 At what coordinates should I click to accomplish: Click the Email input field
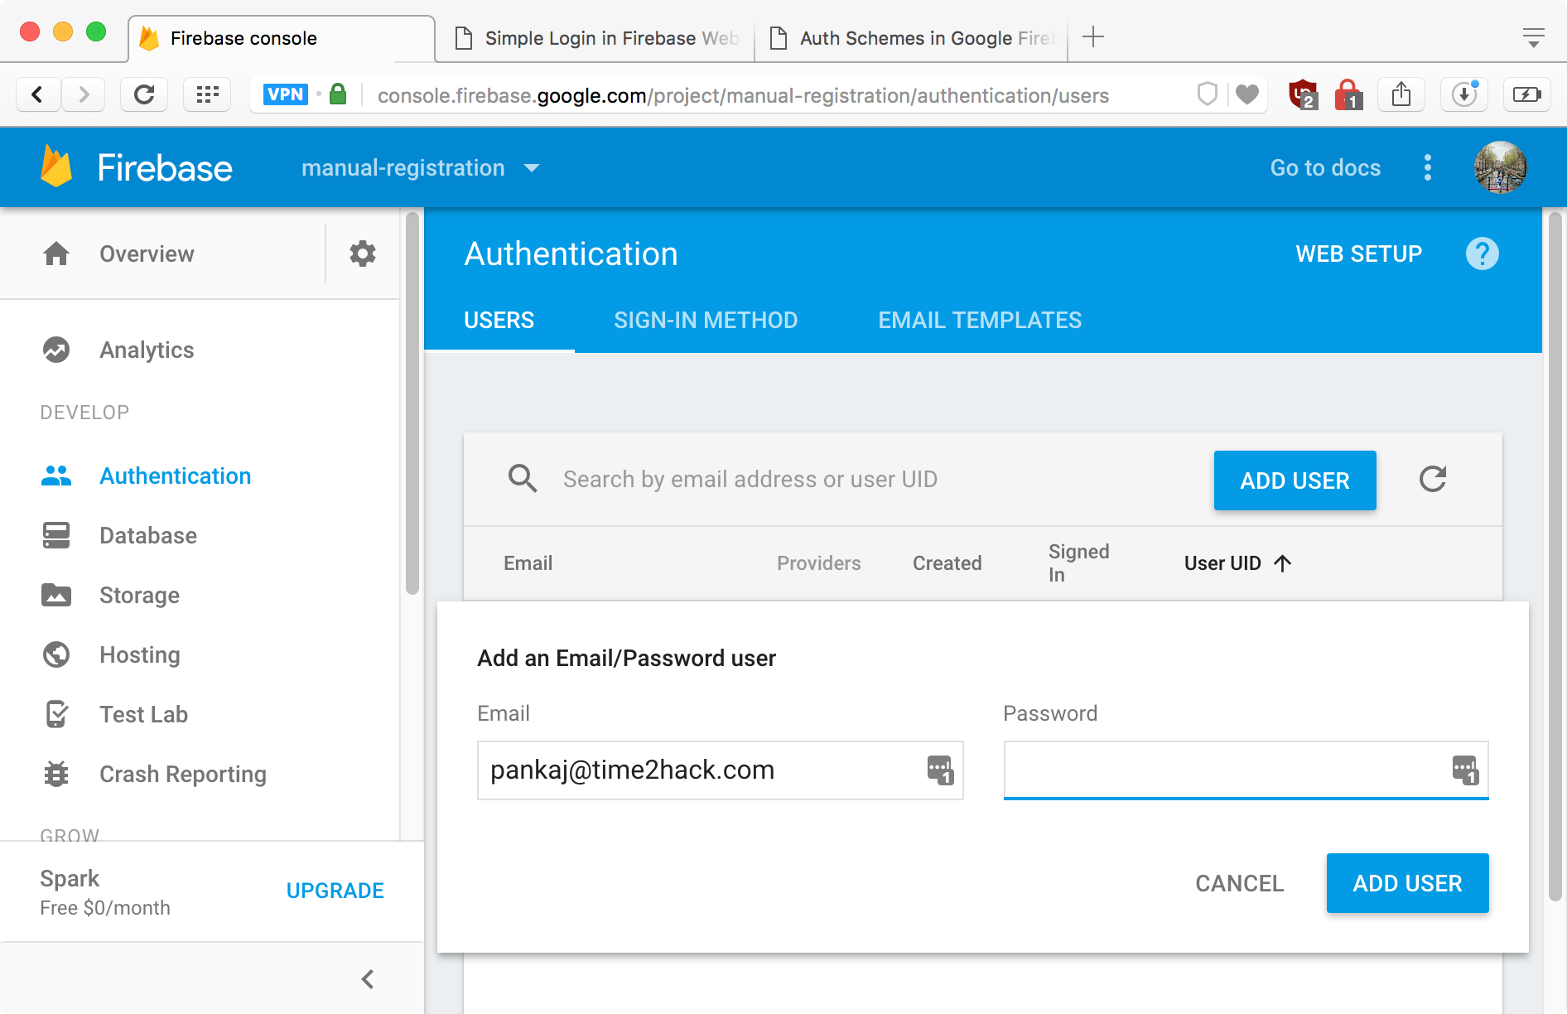click(x=720, y=770)
